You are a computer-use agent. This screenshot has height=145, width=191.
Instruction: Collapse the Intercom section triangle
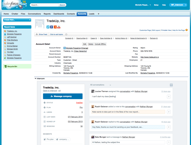click(x=36, y=78)
